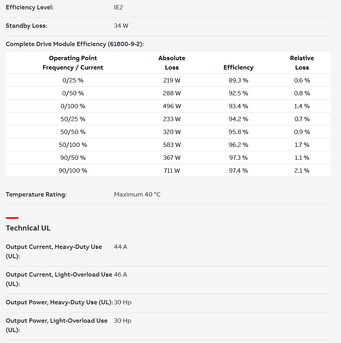Click the Maximum 40 °C temperature value
The height and width of the screenshot is (343, 341).
click(137, 195)
